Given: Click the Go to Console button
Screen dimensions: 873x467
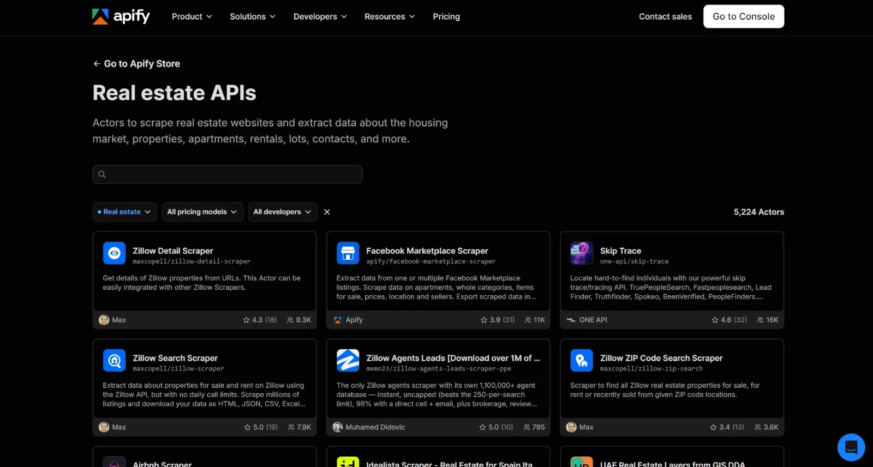Looking at the screenshot, I should coord(744,16).
